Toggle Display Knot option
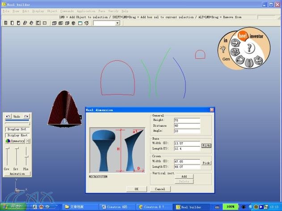This screenshot has width=282, height=211. click(x=17, y=135)
